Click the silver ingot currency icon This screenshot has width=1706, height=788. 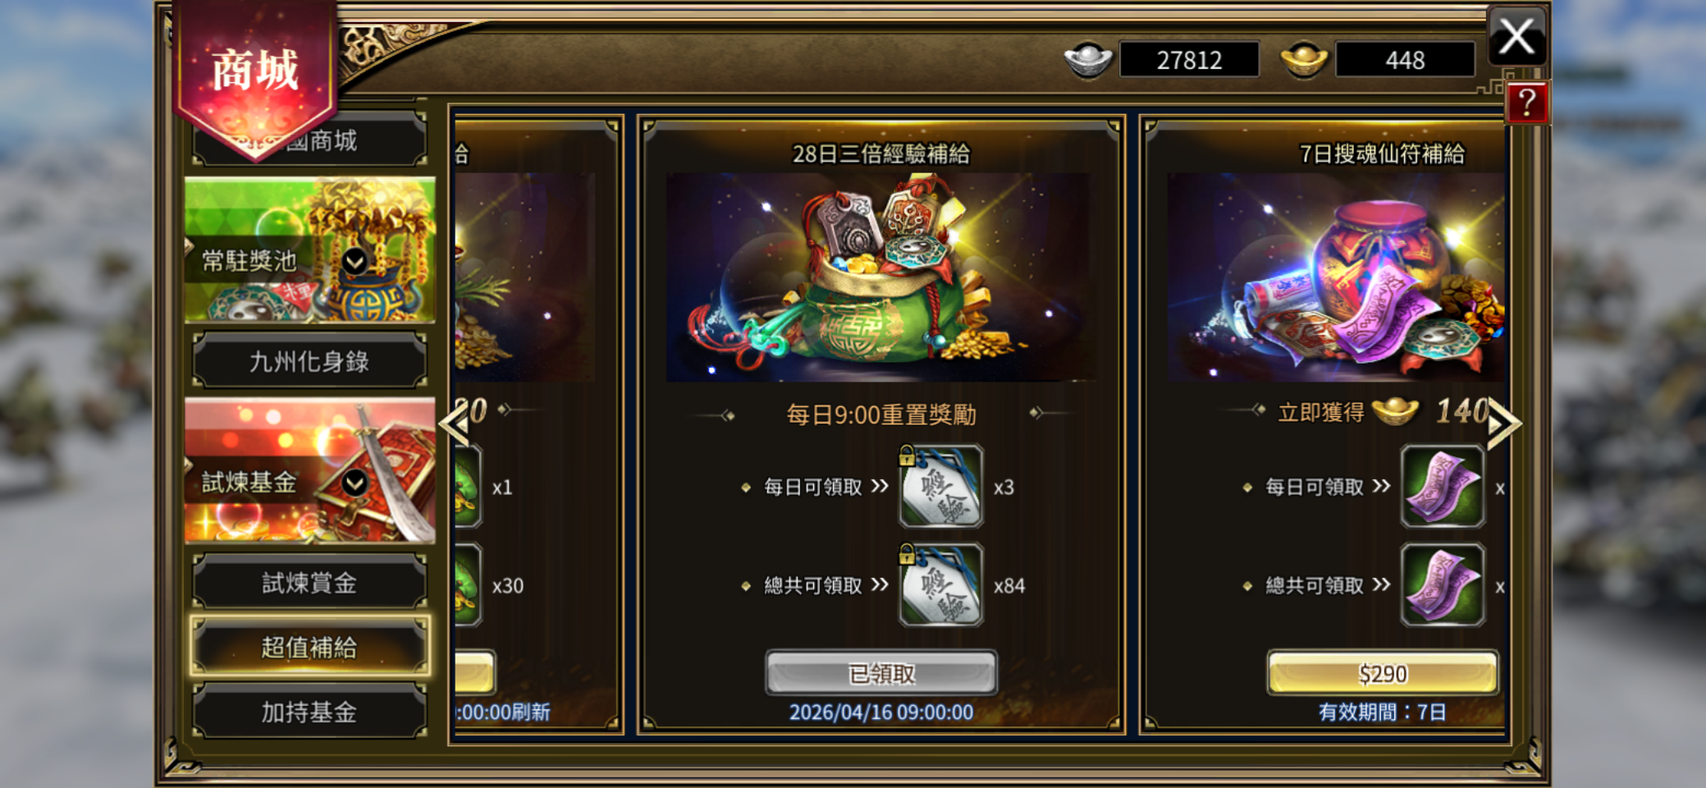(1088, 59)
